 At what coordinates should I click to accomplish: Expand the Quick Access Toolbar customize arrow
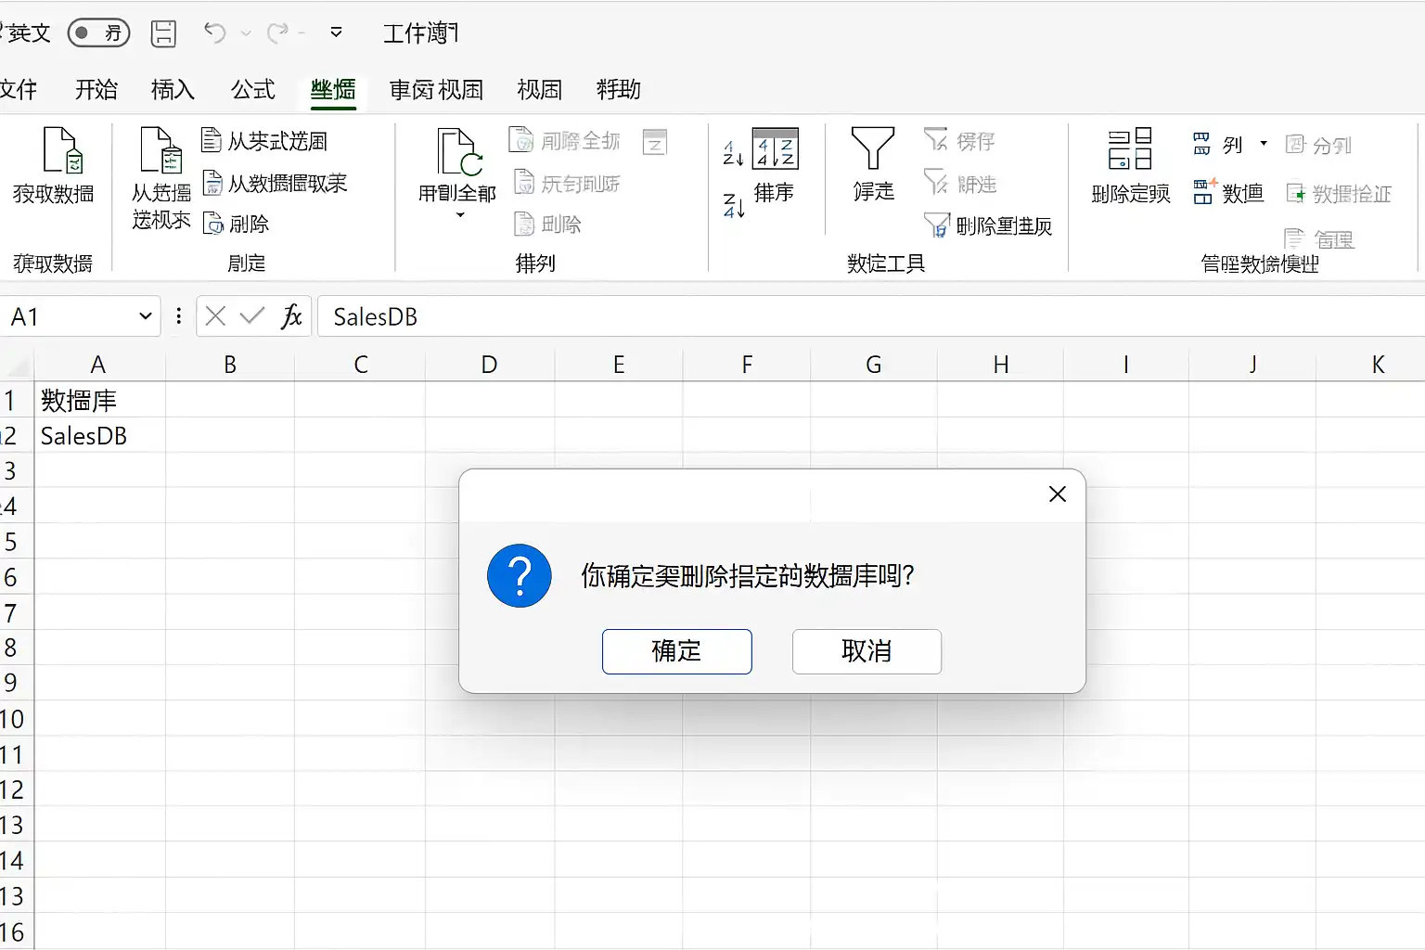point(336,32)
